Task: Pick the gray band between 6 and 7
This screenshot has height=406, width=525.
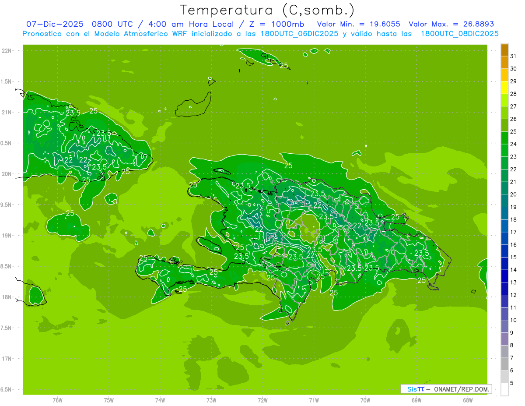Action: click(504, 364)
